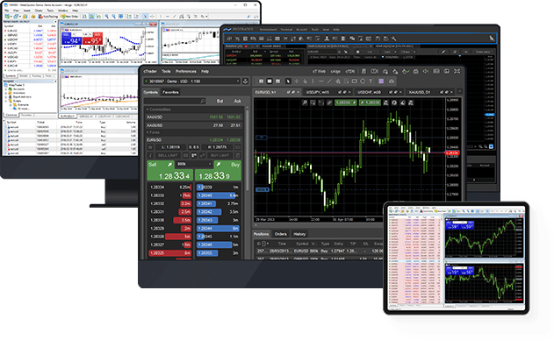Switch to single chart layout mode
This screenshot has height=340, width=554.
tap(270, 81)
